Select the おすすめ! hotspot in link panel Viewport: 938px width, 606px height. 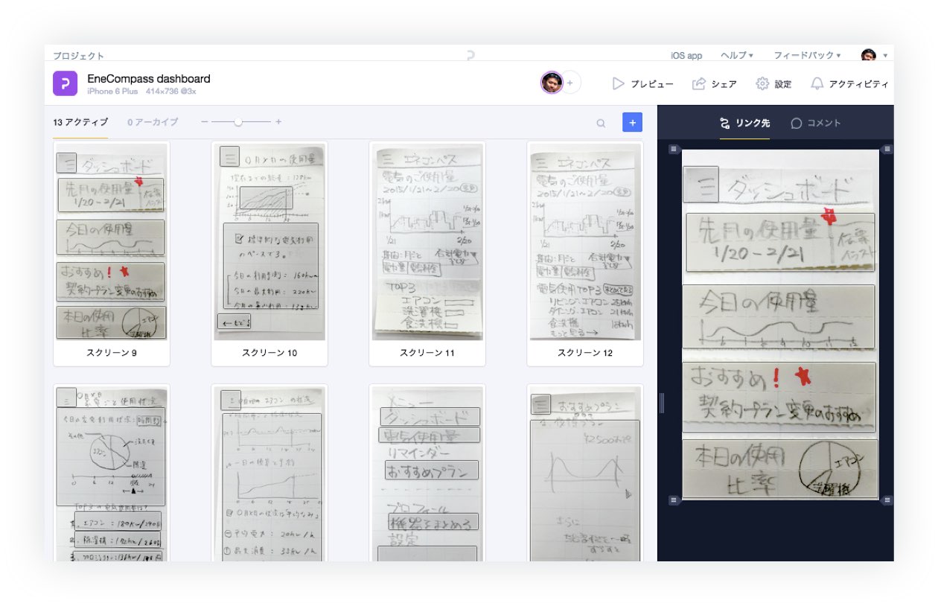click(x=779, y=398)
